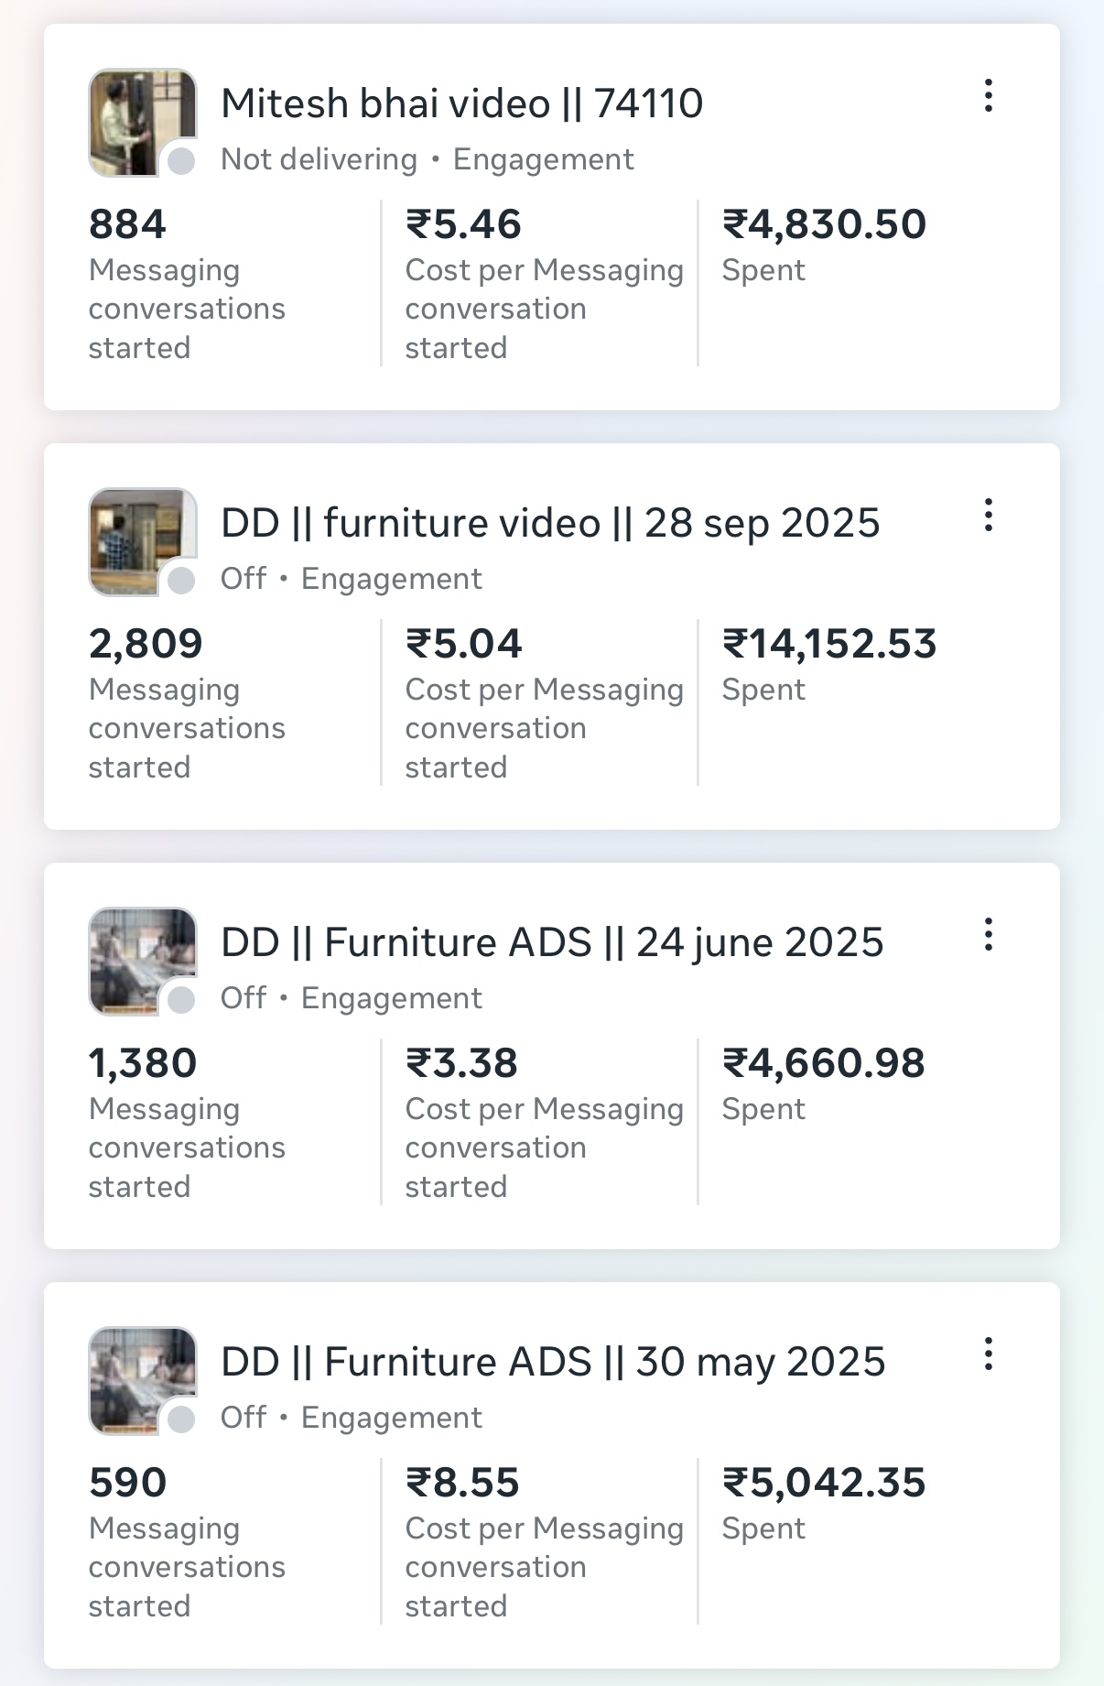Click the 884 messaging conversations metric
Screen dimensions: 1104x1686
coord(127,224)
